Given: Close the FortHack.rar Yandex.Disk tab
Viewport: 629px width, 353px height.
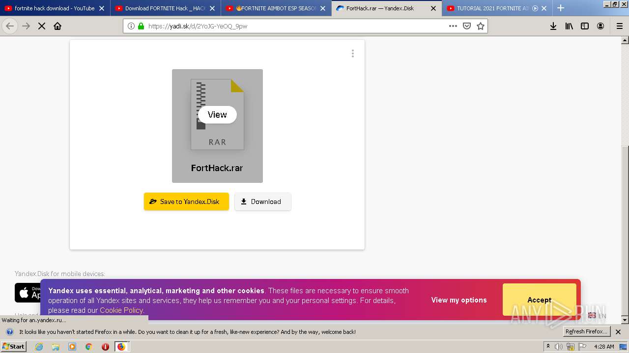Looking at the screenshot, I should click(x=433, y=8).
